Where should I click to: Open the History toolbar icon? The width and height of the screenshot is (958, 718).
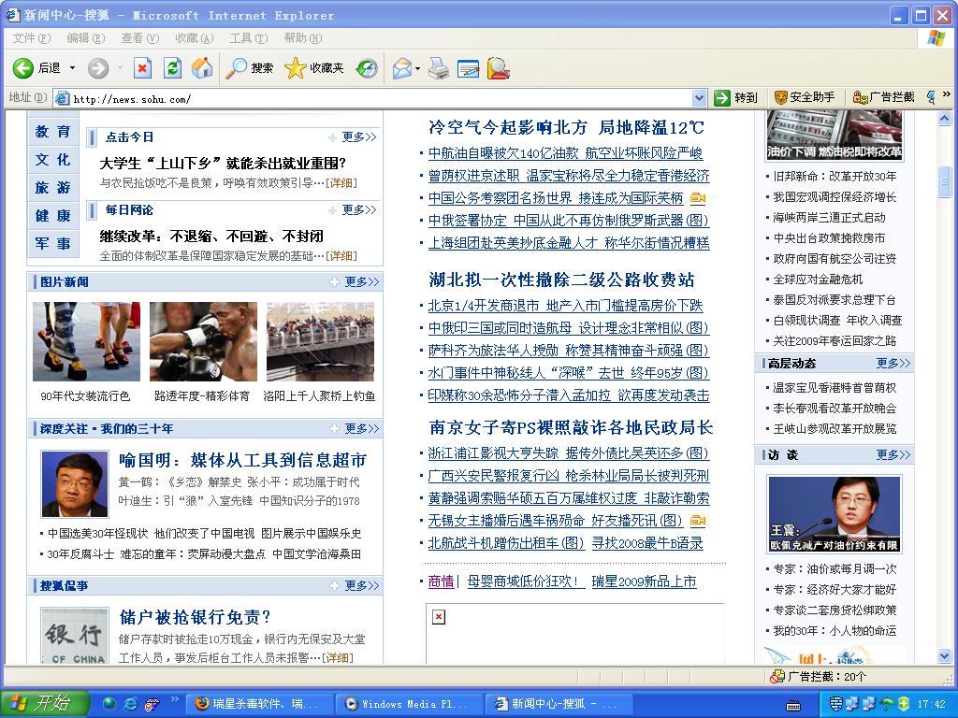[367, 68]
